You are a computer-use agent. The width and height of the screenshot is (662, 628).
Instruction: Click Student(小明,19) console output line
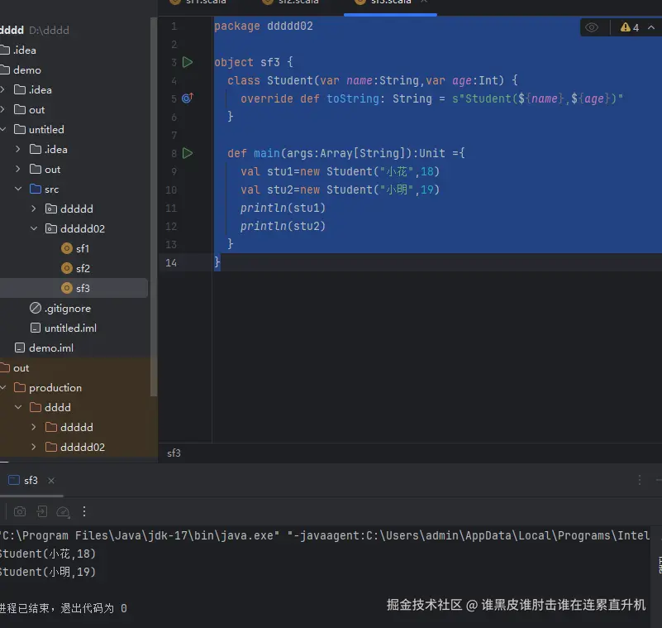click(48, 572)
